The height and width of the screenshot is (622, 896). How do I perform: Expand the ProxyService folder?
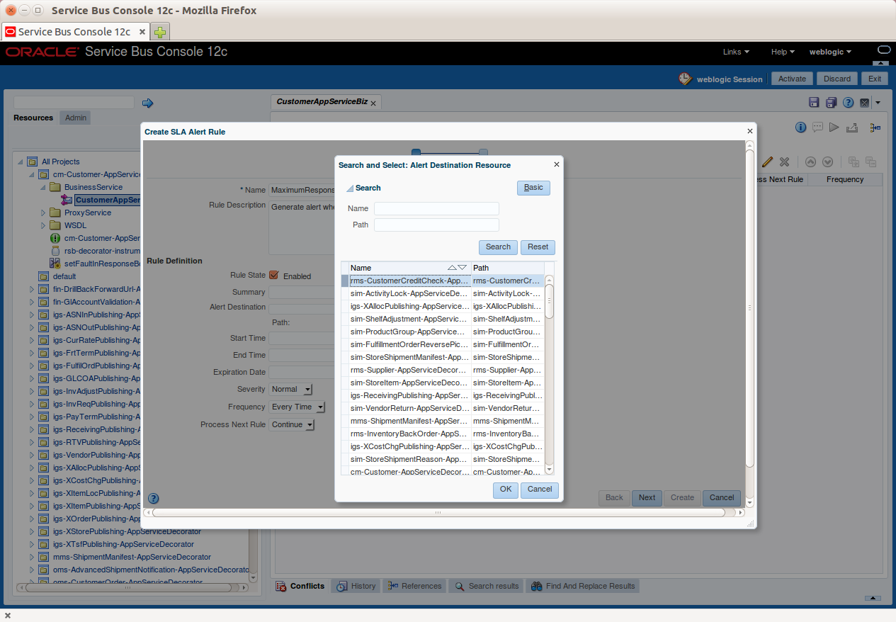point(43,213)
